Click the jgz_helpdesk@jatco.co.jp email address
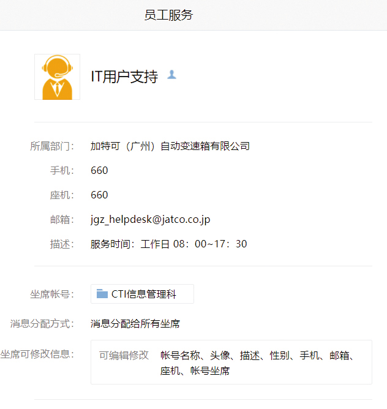The height and width of the screenshot is (409, 387). (150, 219)
